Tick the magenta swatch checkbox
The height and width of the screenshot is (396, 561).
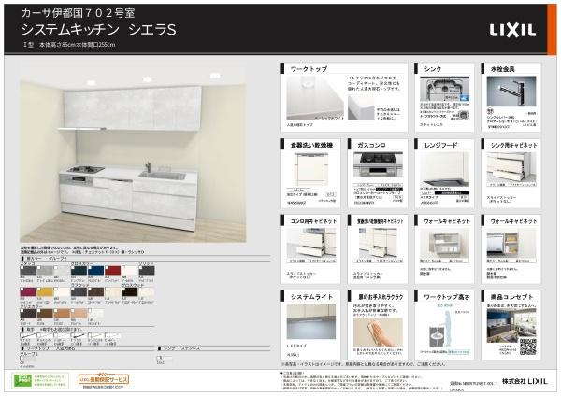pos(22,289)
